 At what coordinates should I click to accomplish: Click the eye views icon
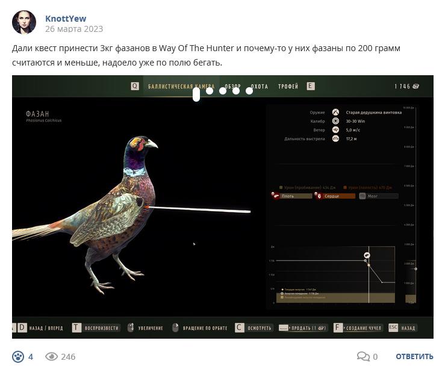point(51,357)
